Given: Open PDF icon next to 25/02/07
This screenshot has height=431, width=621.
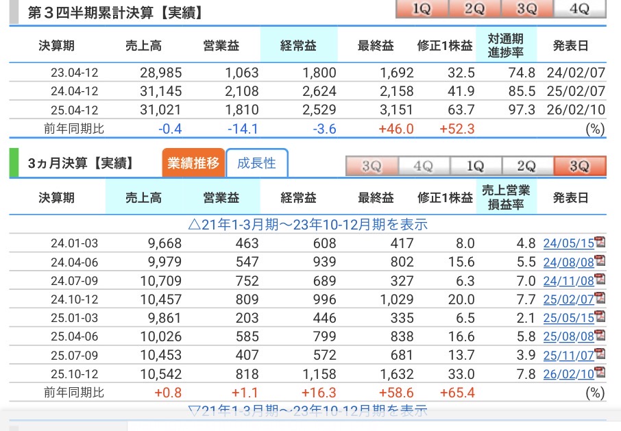Looking at the screenshot, I should click(601, 298).
